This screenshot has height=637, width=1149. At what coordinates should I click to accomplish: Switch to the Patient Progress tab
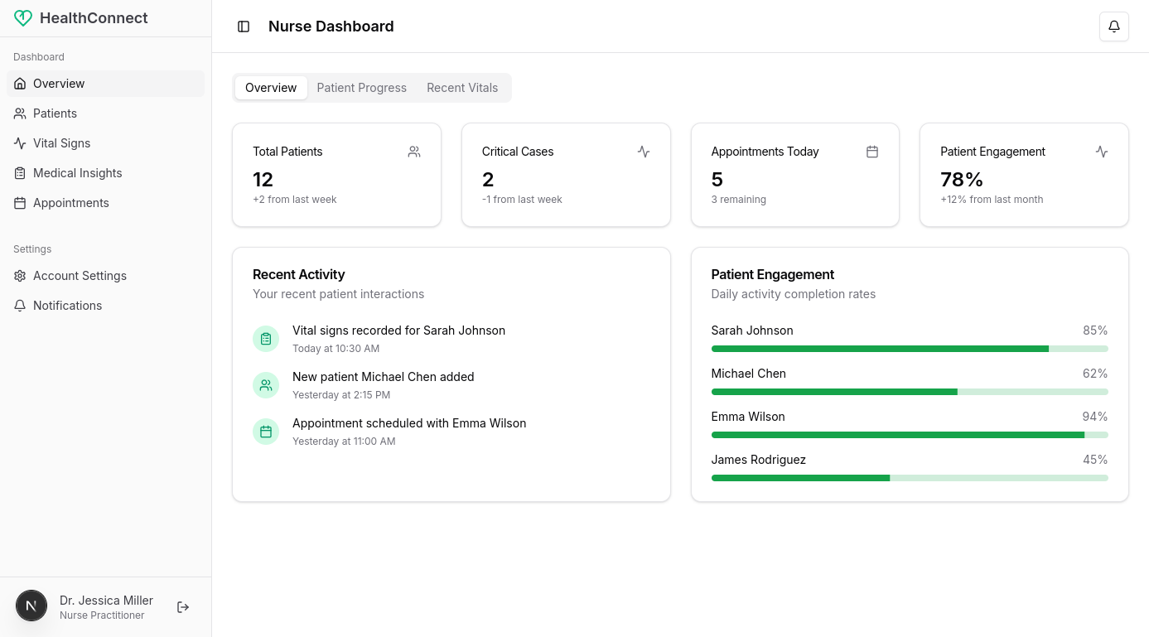point(361,87)
